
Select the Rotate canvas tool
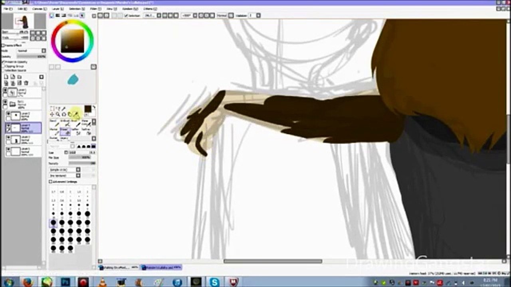tap(63, 114)
